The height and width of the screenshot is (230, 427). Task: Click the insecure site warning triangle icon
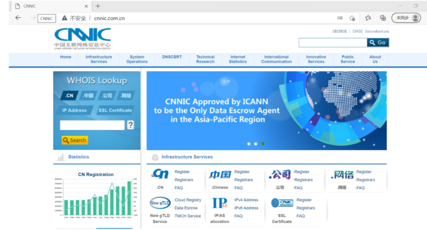64,18
